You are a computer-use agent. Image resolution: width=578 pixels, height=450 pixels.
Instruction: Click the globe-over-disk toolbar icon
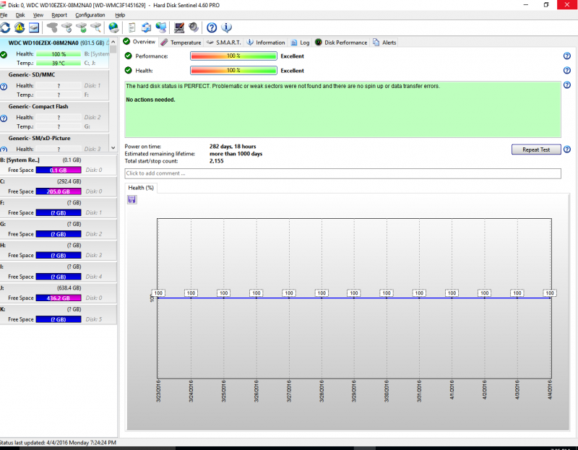(113, 27)
